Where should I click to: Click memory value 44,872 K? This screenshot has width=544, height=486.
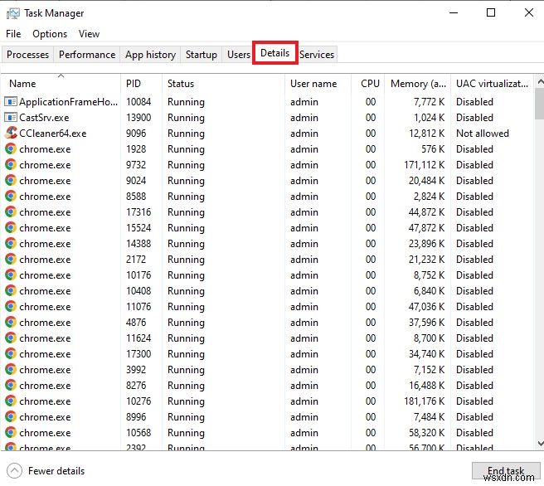click(426, 212)
